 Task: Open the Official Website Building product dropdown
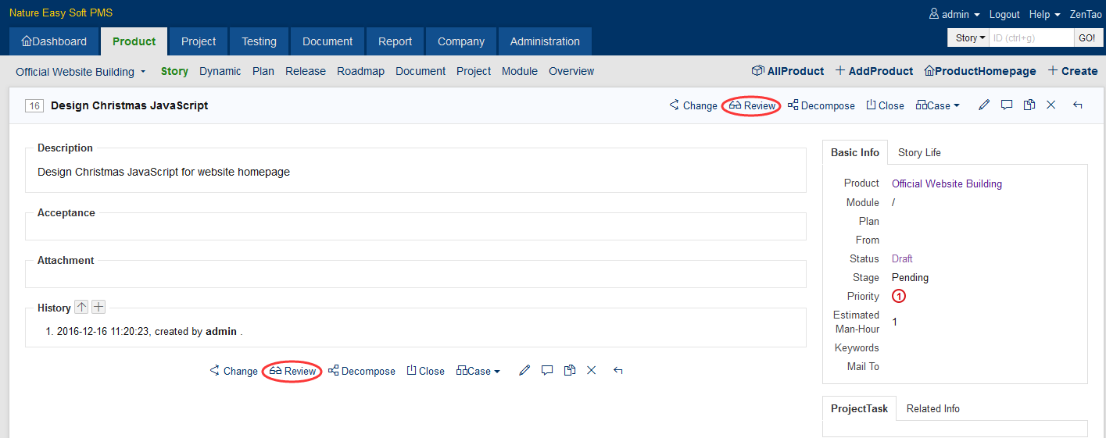click(x=81, y=72)
